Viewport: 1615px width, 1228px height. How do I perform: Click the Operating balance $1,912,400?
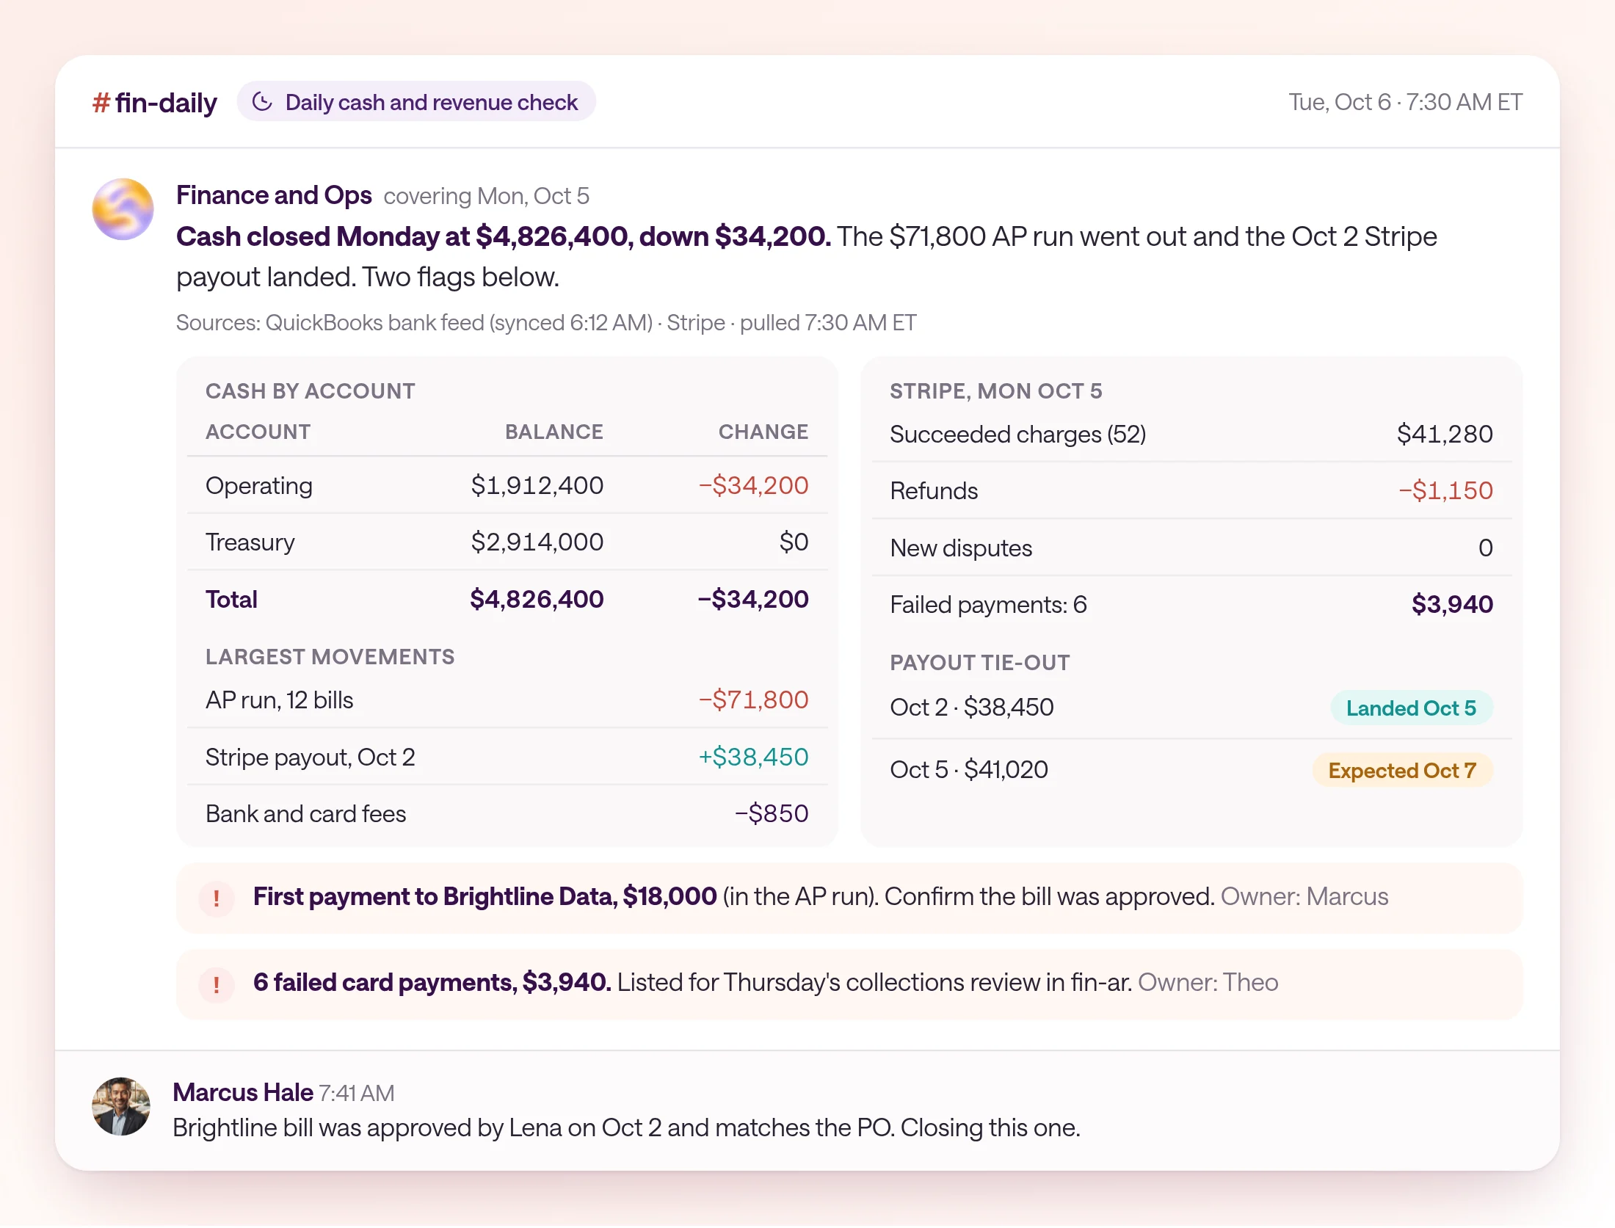537,486
